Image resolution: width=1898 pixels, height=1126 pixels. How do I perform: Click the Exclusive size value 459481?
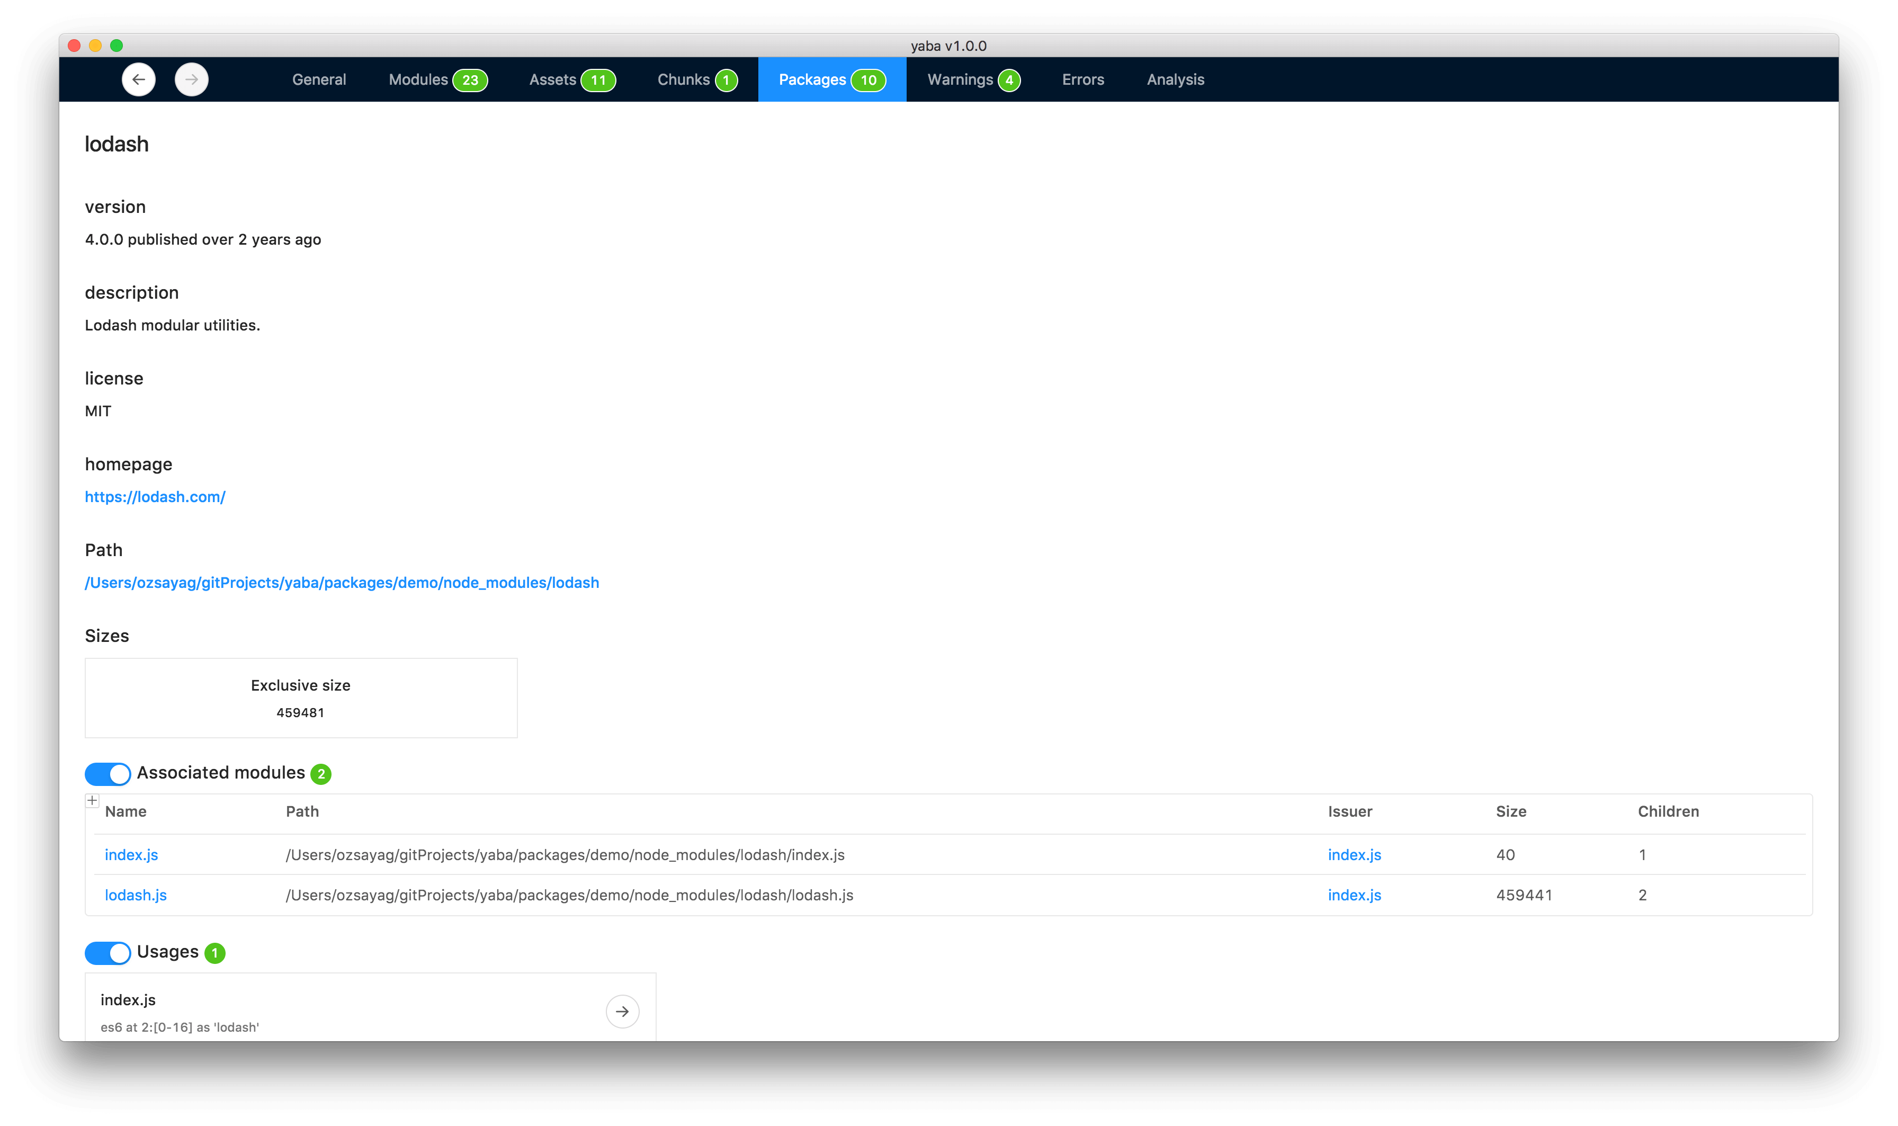300,713
